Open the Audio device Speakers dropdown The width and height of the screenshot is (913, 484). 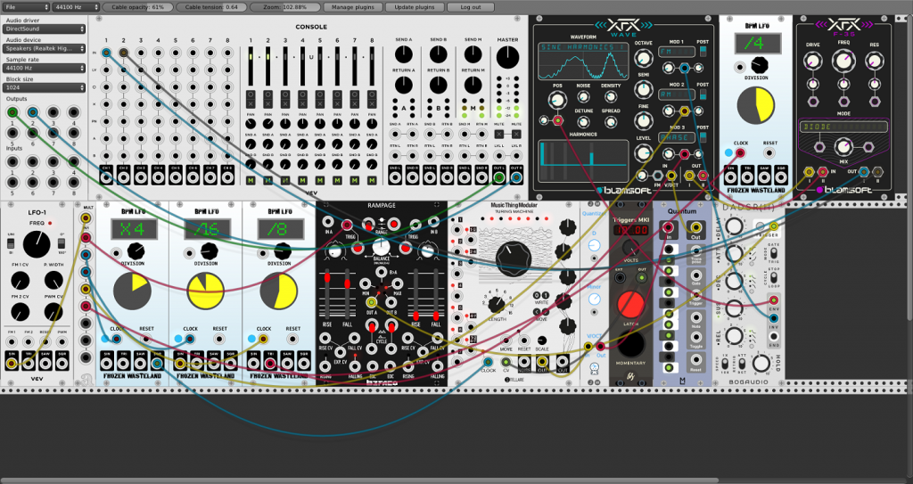coord(45,48)
